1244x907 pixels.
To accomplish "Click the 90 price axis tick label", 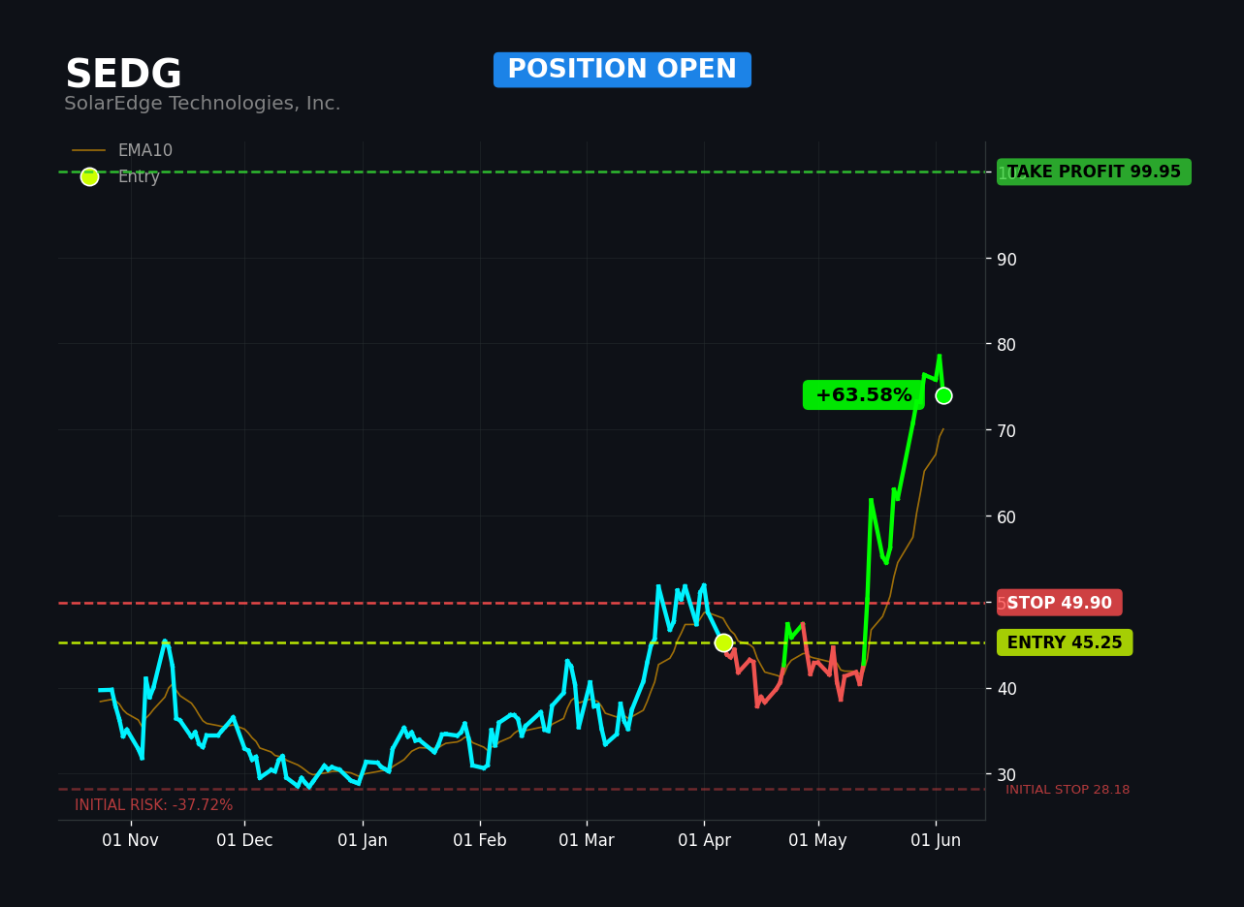I will (x=1006, y=259).
